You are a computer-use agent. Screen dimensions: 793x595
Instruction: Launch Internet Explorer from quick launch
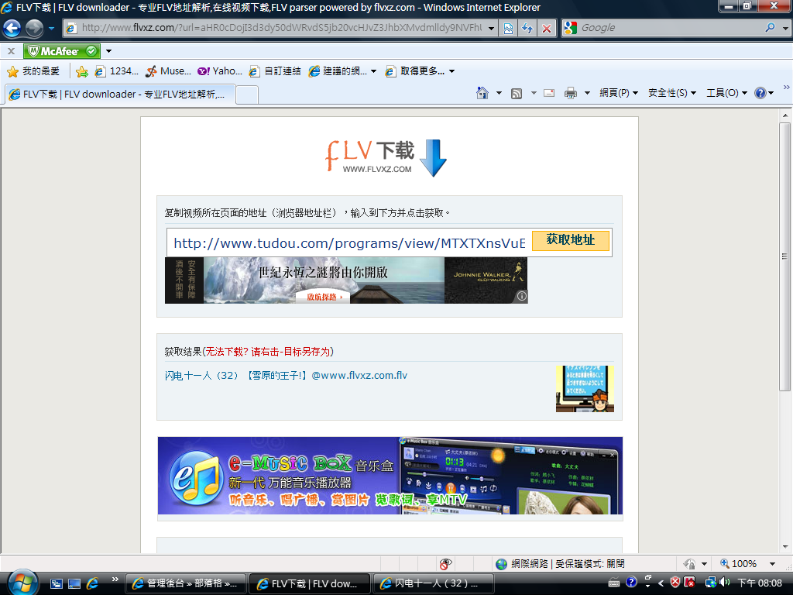pos(93,583)
